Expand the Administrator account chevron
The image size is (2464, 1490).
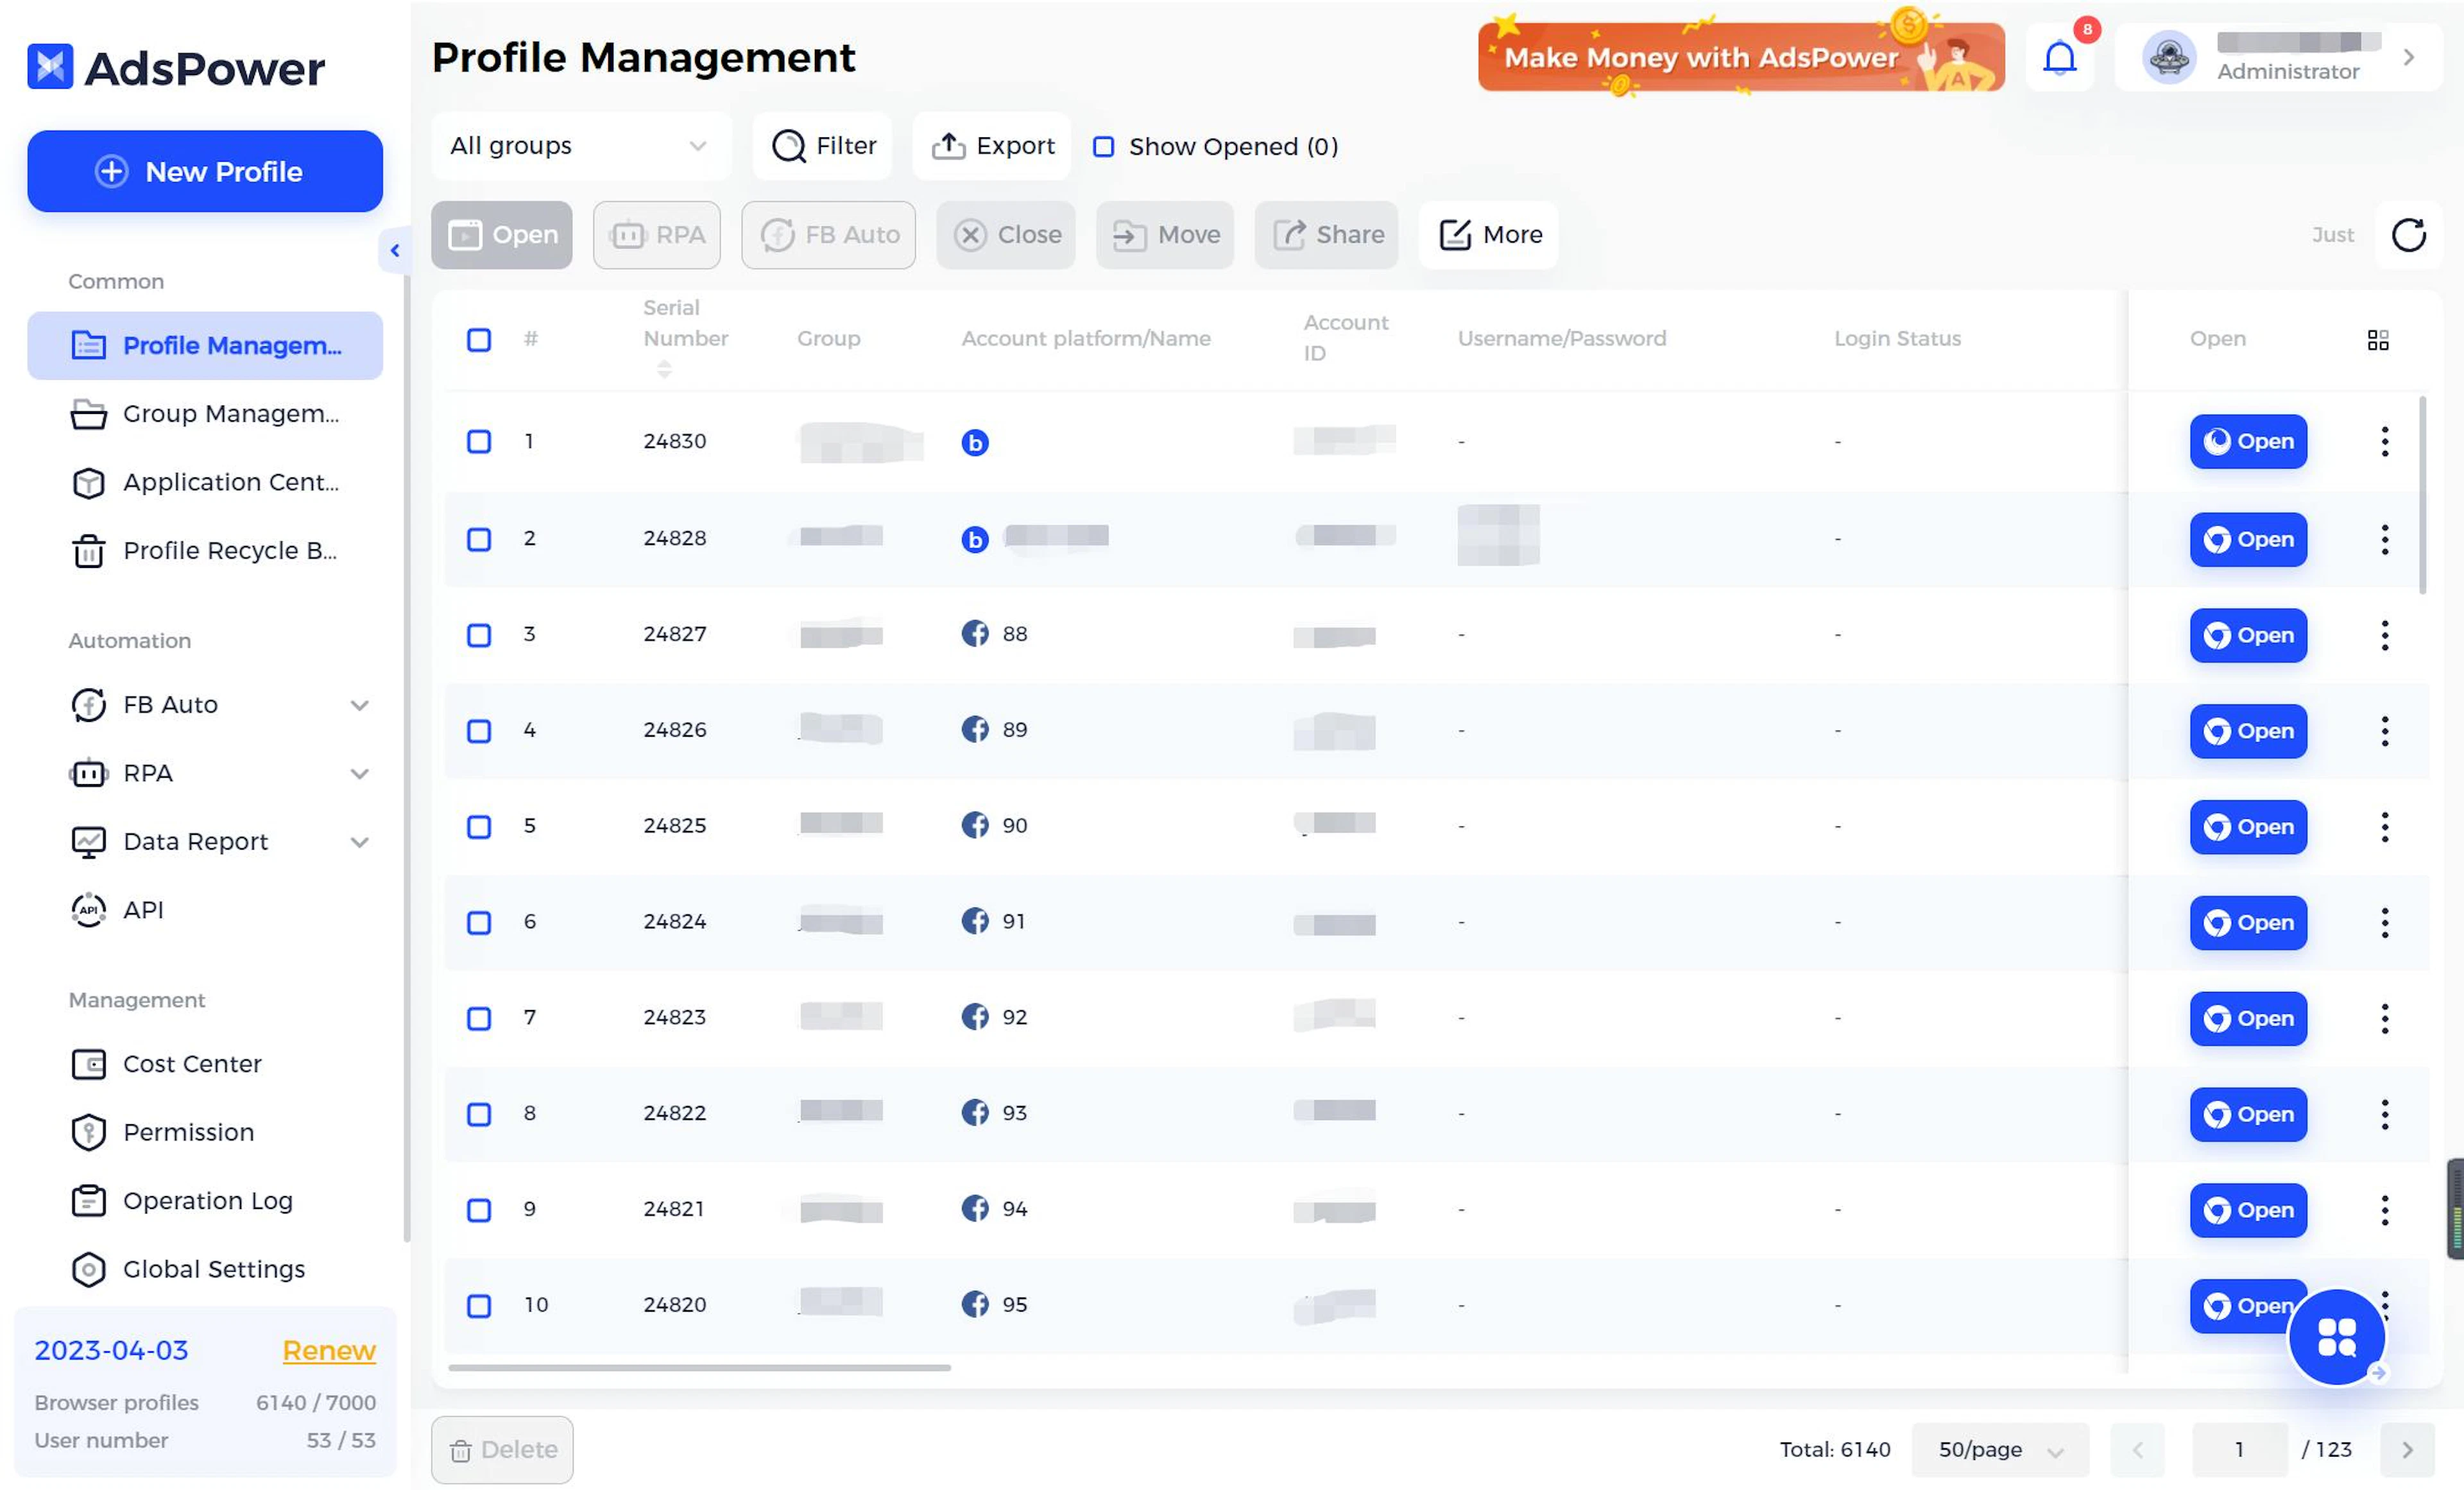pyautogui.click(x=2409, y=58)
